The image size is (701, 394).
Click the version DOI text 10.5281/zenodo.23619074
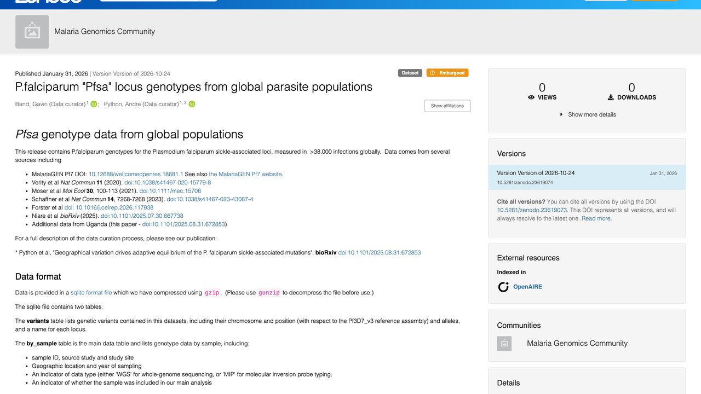pos(525,183)
